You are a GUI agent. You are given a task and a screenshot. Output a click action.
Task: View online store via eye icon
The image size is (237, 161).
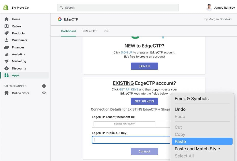(44, 93)
